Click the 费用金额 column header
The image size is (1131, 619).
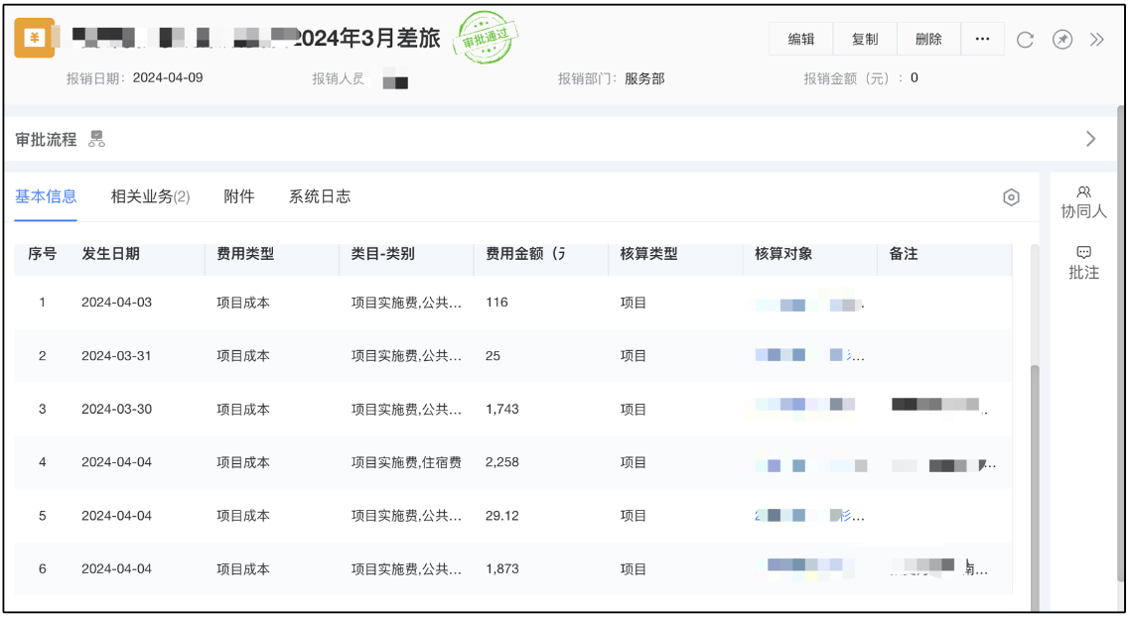click(525, 254)
